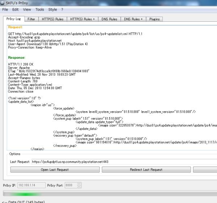
Task: Switch to the DNS Rules tab
Action: 109,19
